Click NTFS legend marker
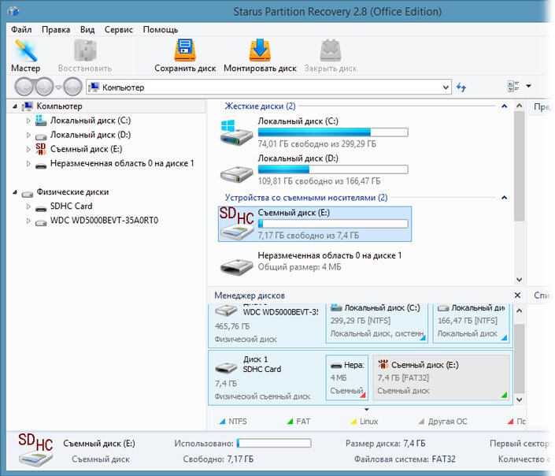This screenshot has width=555, height=476. coord(222,422)
